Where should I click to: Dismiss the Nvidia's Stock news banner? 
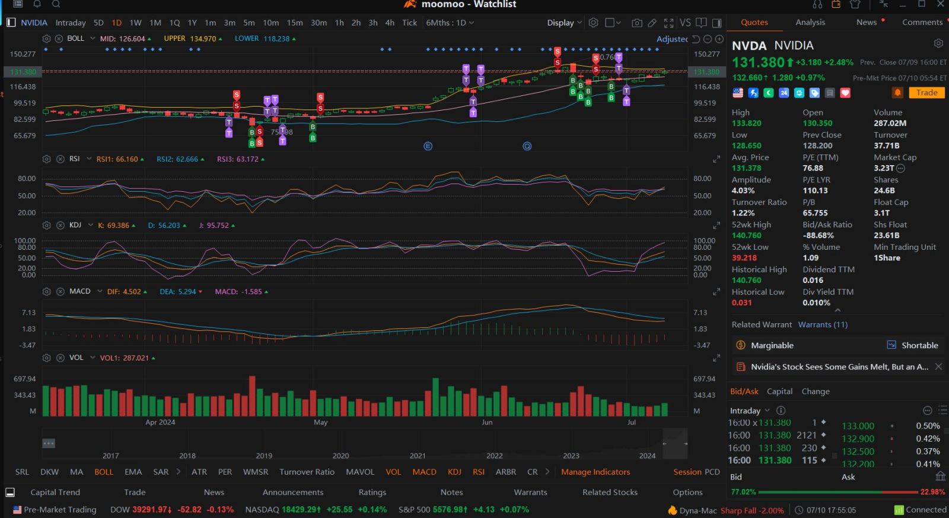(x=938, y=367)
